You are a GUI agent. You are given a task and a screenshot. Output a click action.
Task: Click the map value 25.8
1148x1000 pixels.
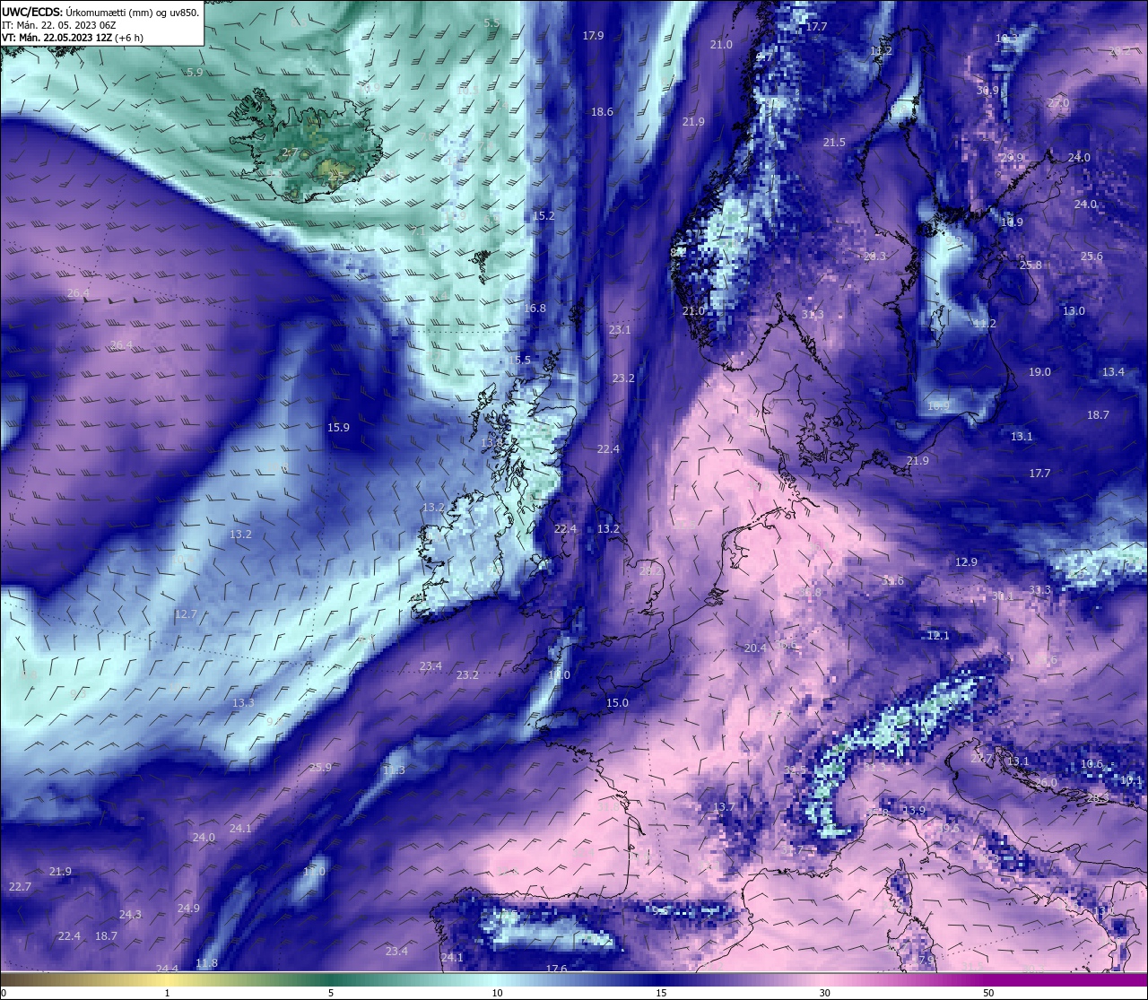coord(1031,265)
